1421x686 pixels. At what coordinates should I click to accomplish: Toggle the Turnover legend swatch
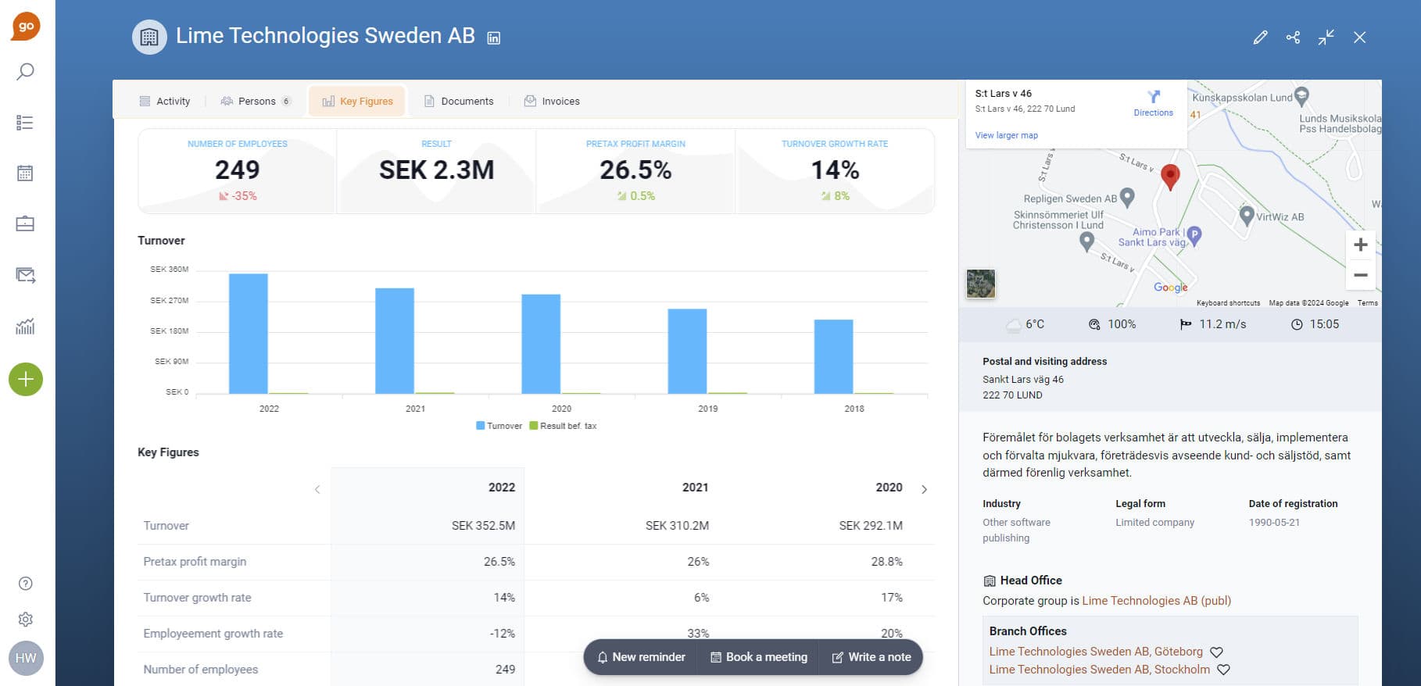[x=481, y=426]
